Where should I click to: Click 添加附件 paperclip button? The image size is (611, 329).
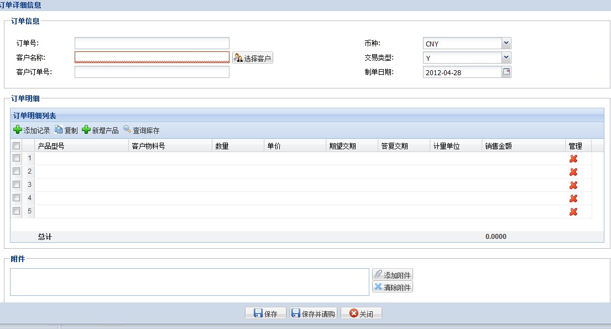tap(393, 274)
